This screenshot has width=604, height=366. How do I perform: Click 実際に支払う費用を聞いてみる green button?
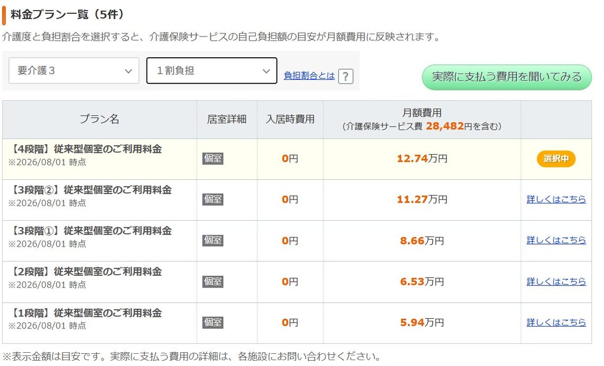tap(506, 77)
